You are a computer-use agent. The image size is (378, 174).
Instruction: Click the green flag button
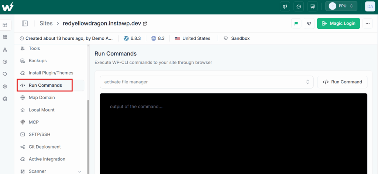pyautogui.click(x=296, y=23)
